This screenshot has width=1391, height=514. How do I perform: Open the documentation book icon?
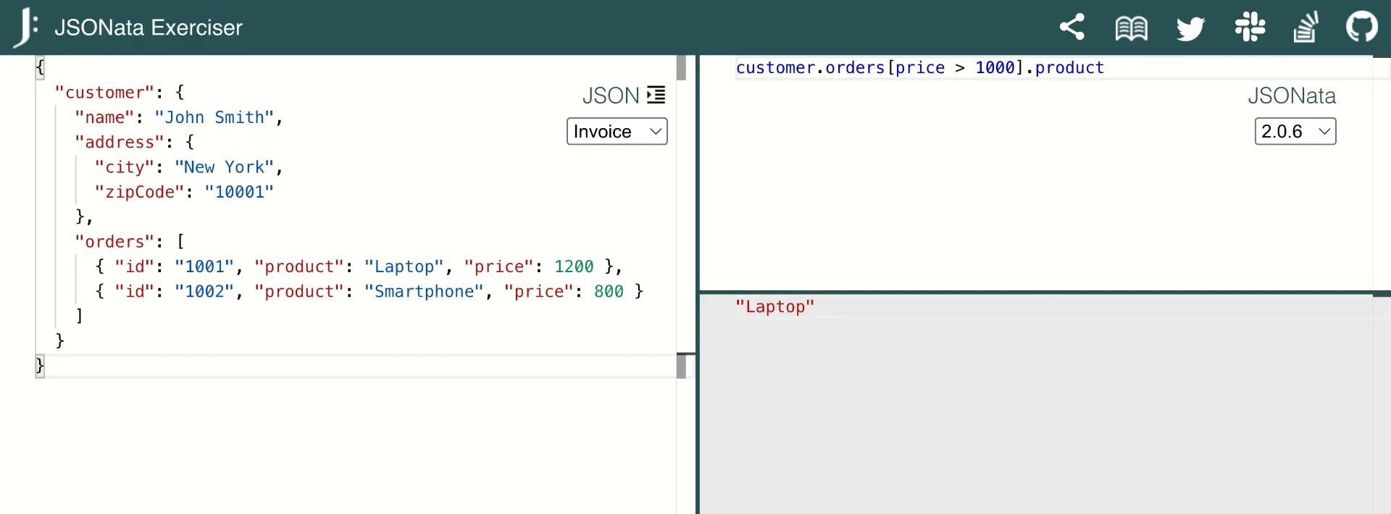pyautogui.click(x=1132, y=28)
